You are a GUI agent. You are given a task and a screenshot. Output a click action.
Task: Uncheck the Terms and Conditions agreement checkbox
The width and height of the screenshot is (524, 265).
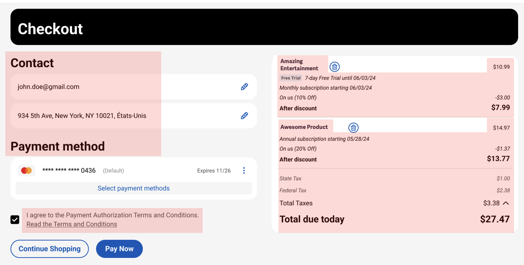[x=15, y=220]
